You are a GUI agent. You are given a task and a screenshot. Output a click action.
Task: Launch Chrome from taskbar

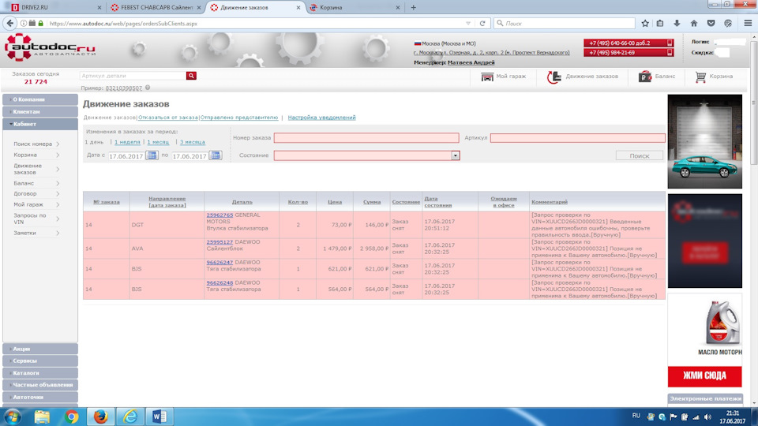click(72, 417)
